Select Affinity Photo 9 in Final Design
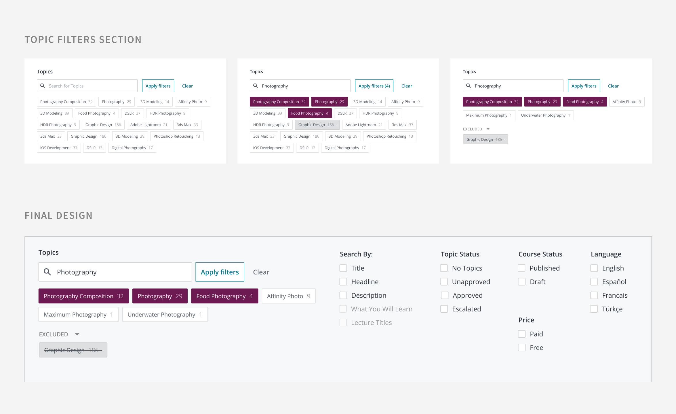The width and height of the screenshot is (676, 414). 289,296
